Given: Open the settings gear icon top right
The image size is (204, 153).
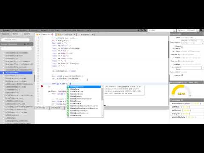Looking at the screenshot, I should pyautogui.click(x=201, y=30).
